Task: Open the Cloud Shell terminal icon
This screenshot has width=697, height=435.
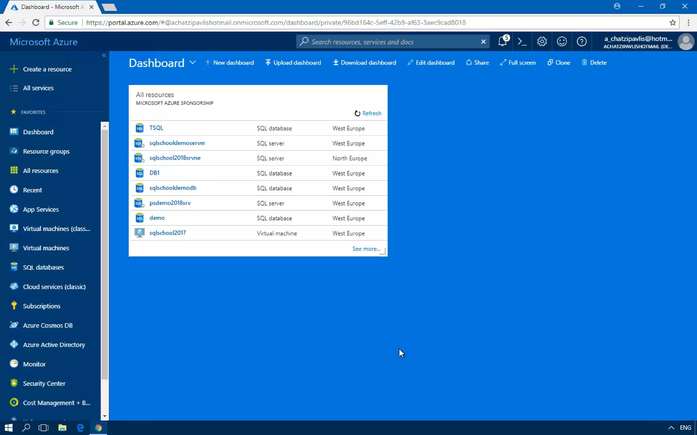Action: [522, 42]
